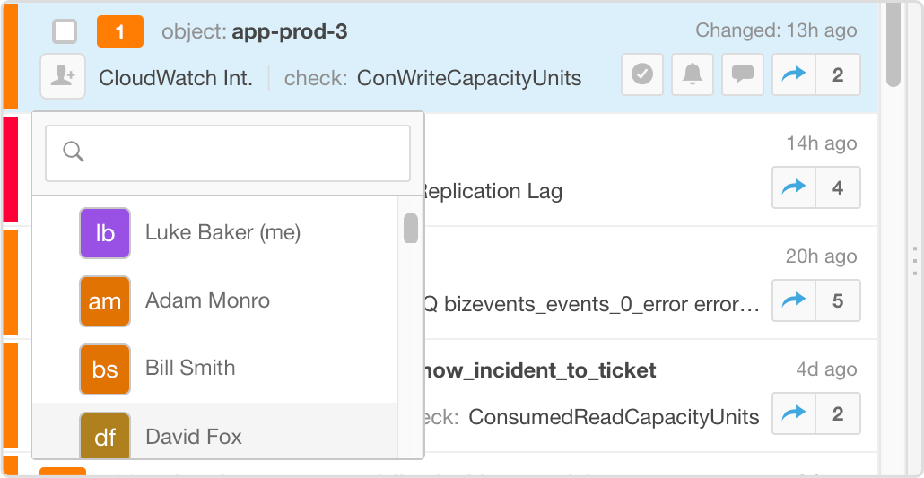Open the comment speech bubble icon
The width and height of the screenshot is (924, 478).
point(742,75)
